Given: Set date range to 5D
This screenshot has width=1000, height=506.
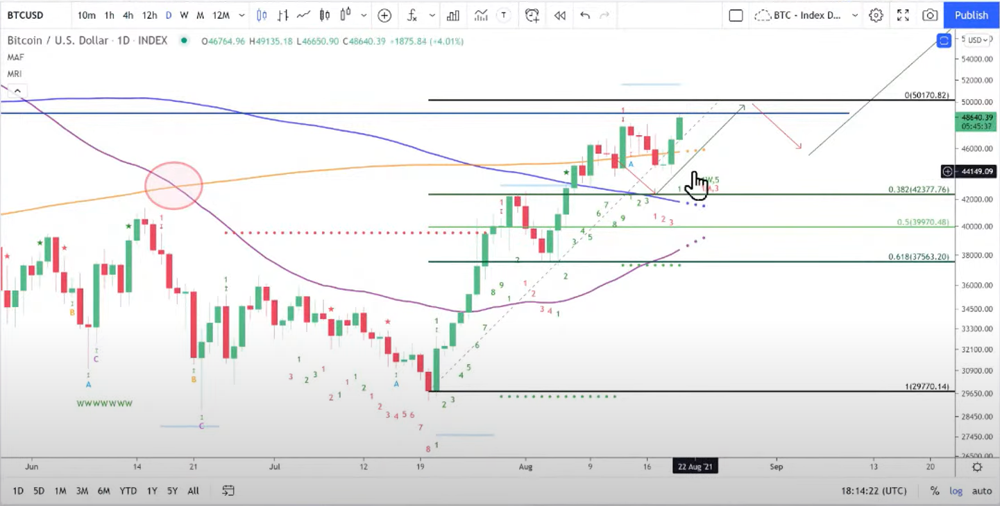Looking at the screenshot, I should tap(39, 491).
